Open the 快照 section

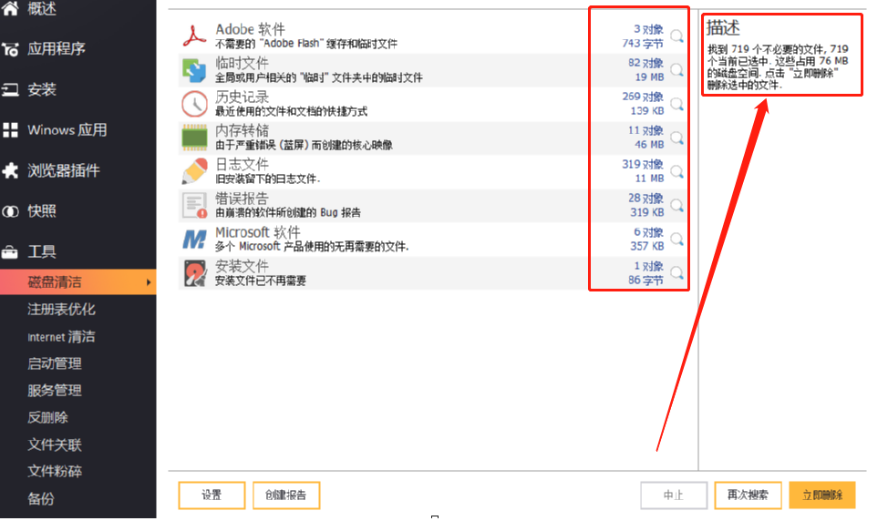click(x=42, y=211)
